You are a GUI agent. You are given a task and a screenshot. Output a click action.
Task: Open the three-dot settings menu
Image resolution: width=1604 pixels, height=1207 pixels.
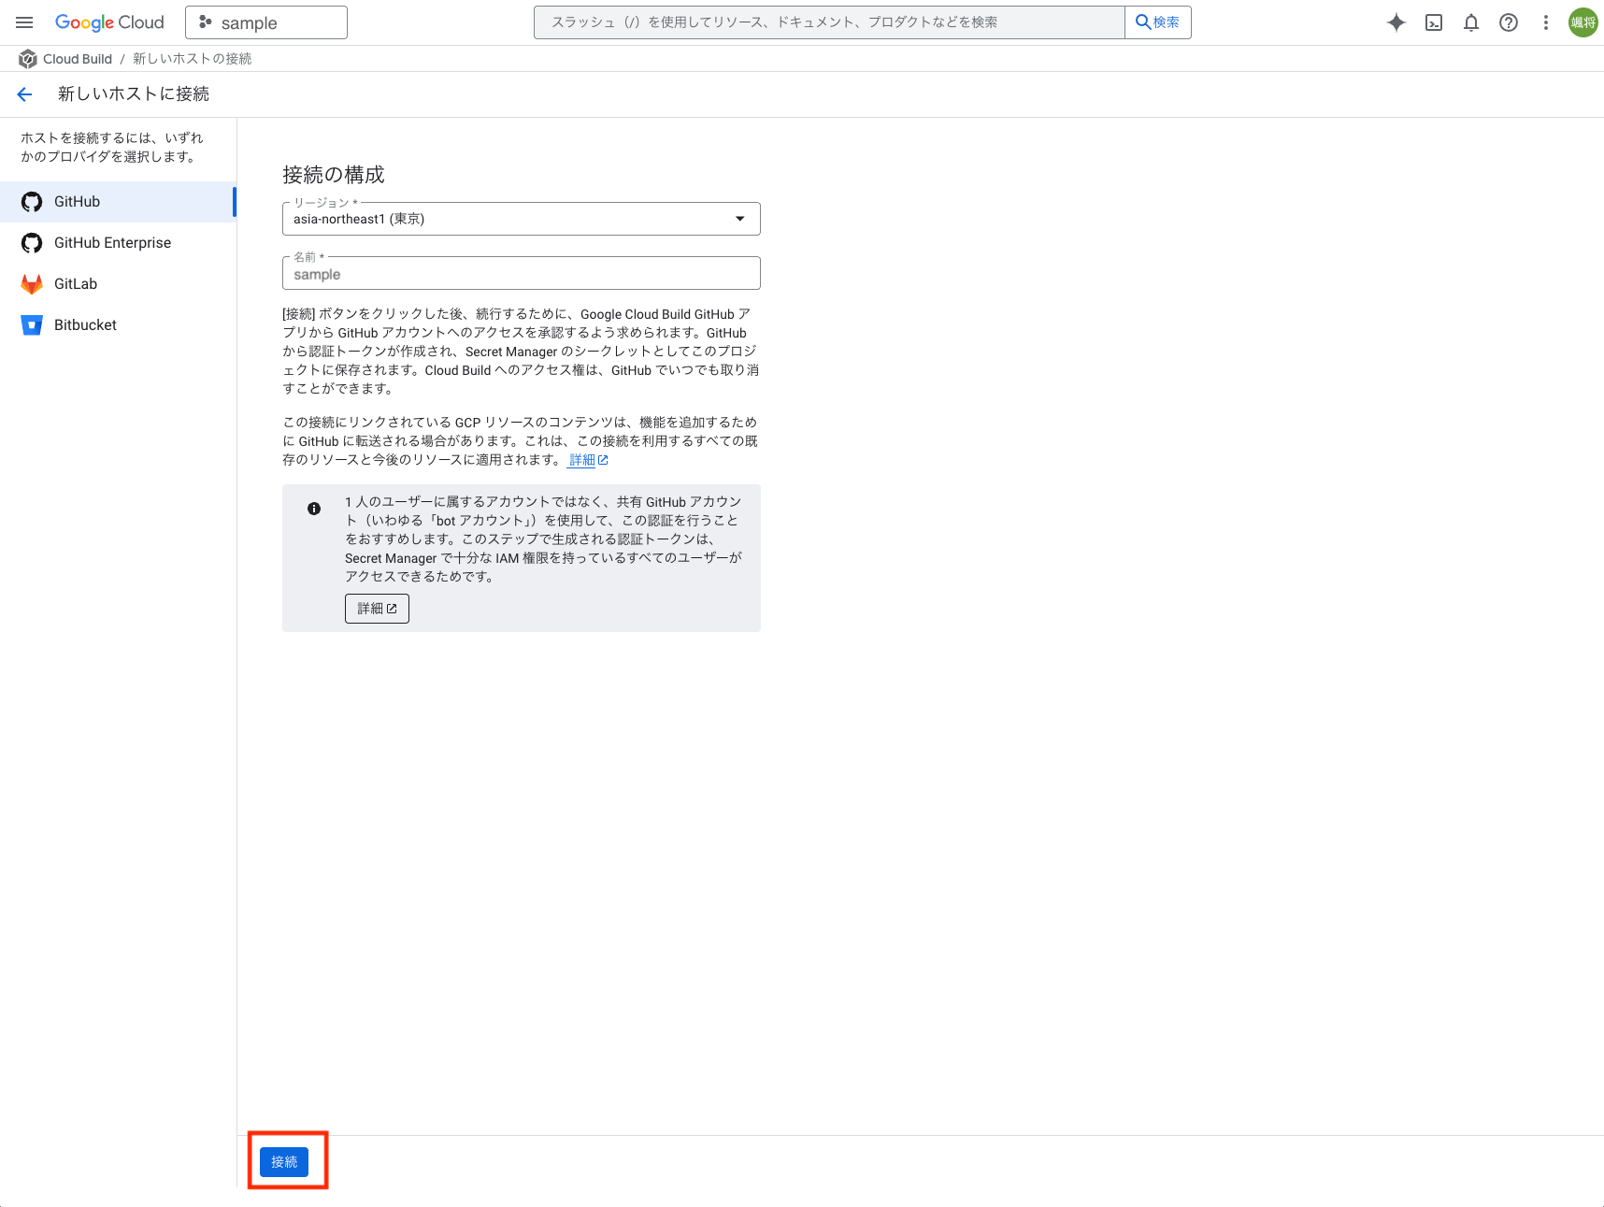(1546, 22)
